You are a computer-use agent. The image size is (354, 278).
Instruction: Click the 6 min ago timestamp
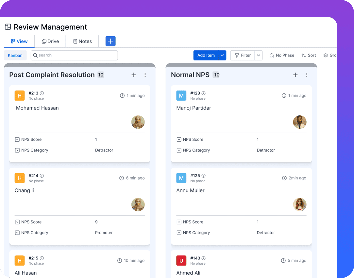click(135, 178)
